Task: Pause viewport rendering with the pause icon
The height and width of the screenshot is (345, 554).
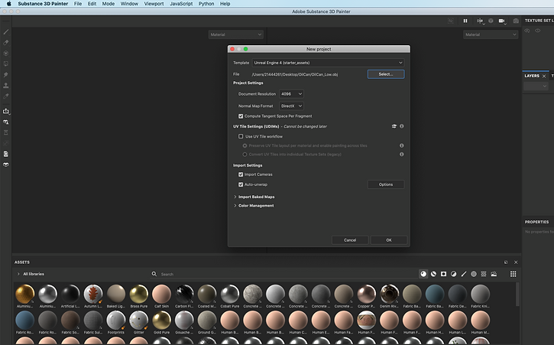Action: click(465, 21)
